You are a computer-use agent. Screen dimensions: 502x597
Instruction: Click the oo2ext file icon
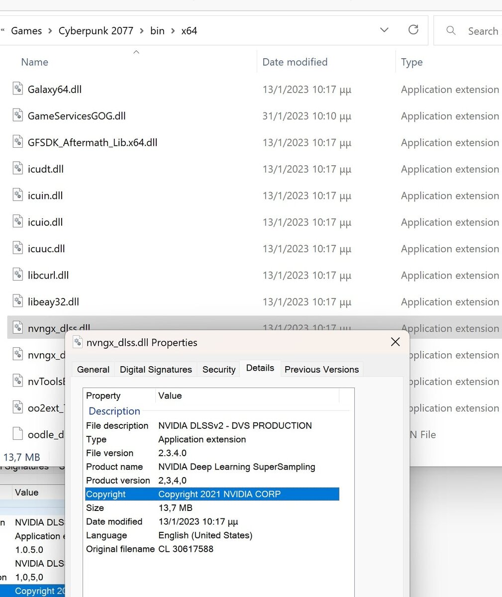point(18,407)
